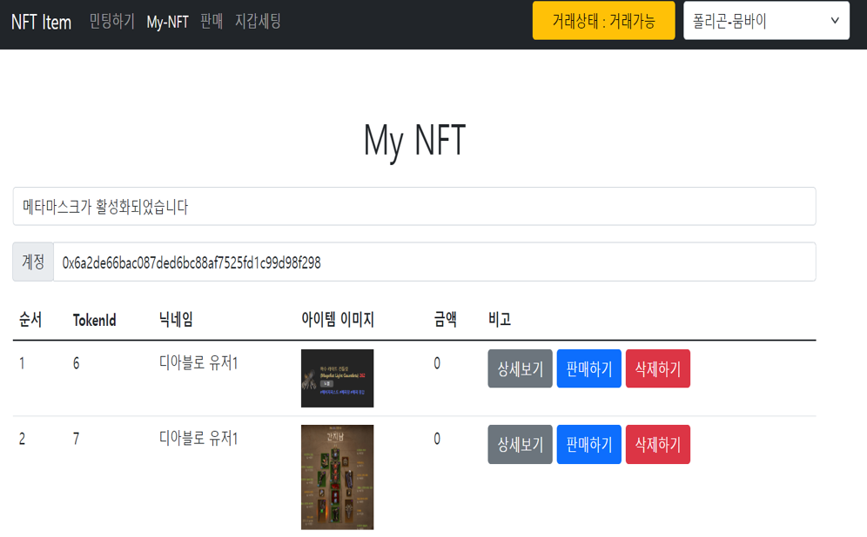The image size is (867, 537).
Task: Go to the 판매 navigation page
Action: click(x=212, y=22)
